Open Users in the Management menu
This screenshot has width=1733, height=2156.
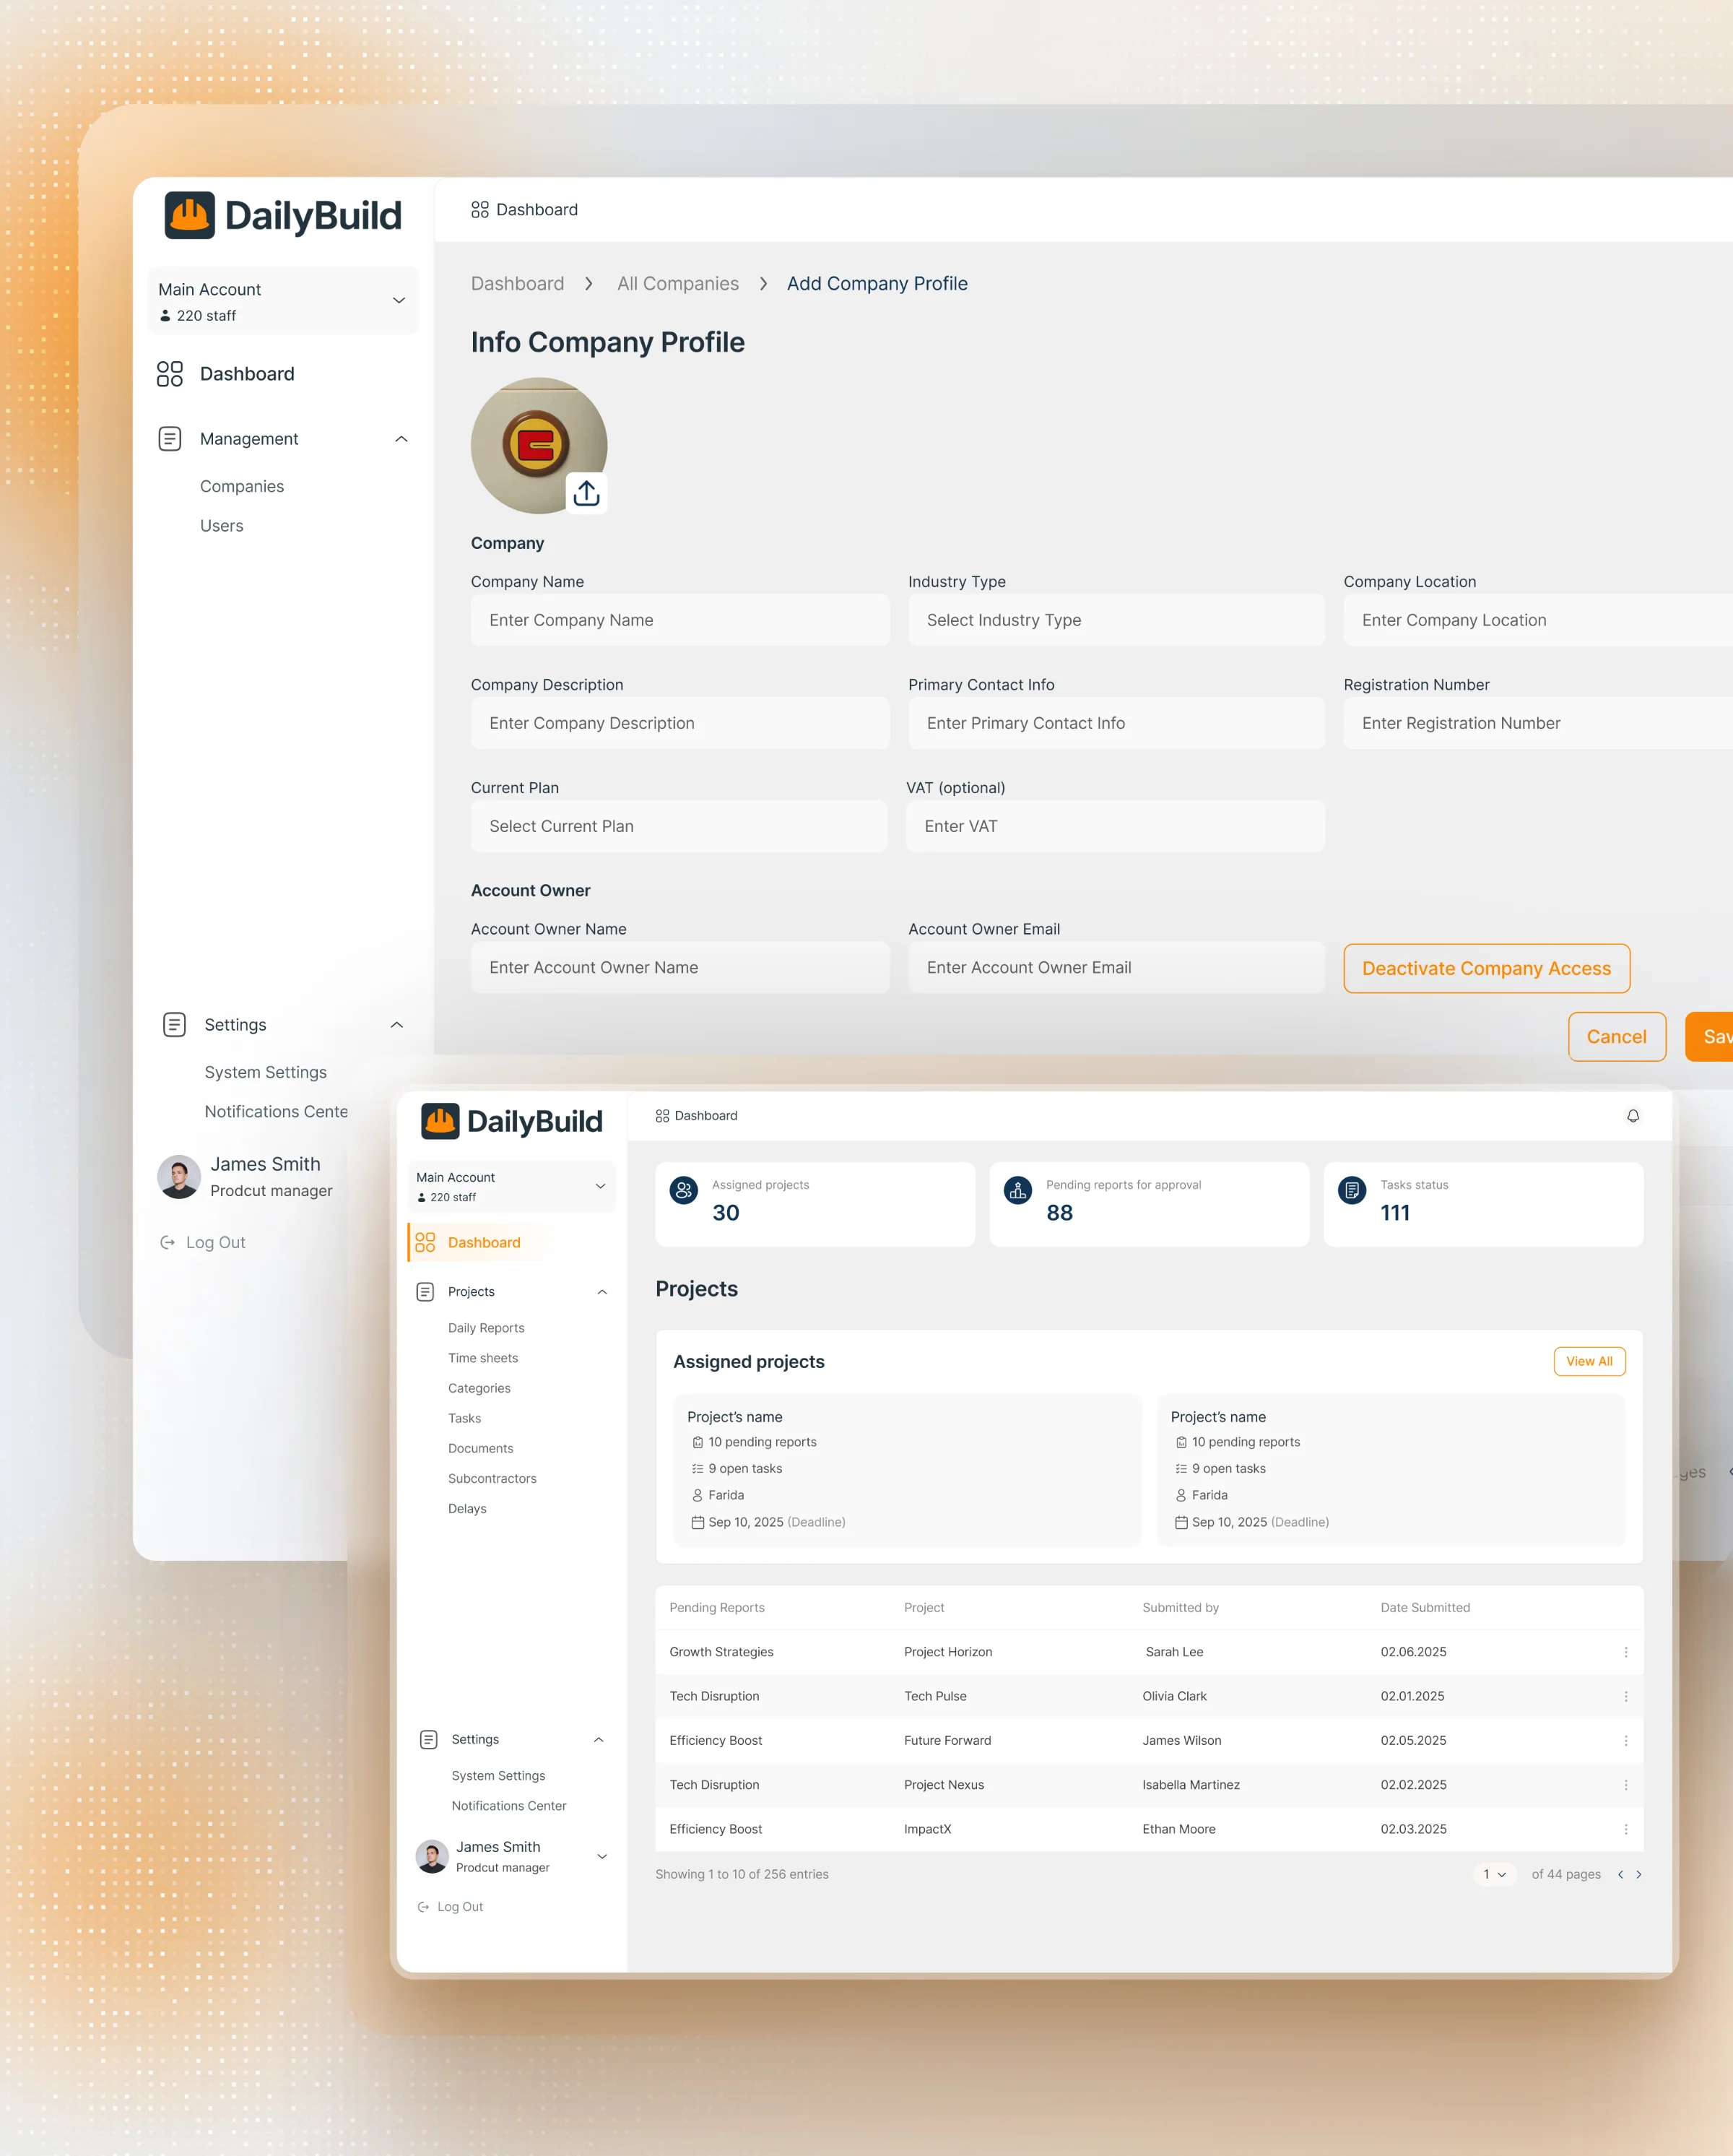222,526
